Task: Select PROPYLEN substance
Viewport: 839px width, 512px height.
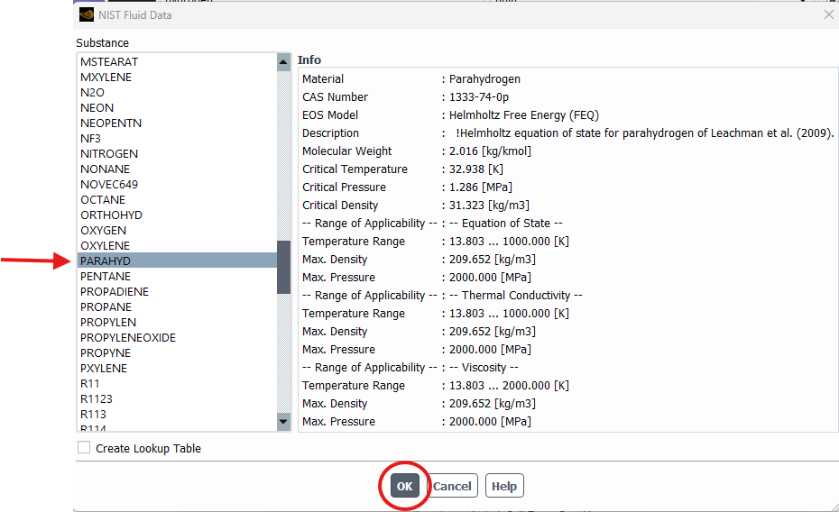Action: 177,323
